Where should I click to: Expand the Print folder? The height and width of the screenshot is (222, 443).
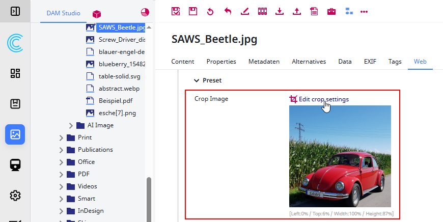(x=61, y=137)
